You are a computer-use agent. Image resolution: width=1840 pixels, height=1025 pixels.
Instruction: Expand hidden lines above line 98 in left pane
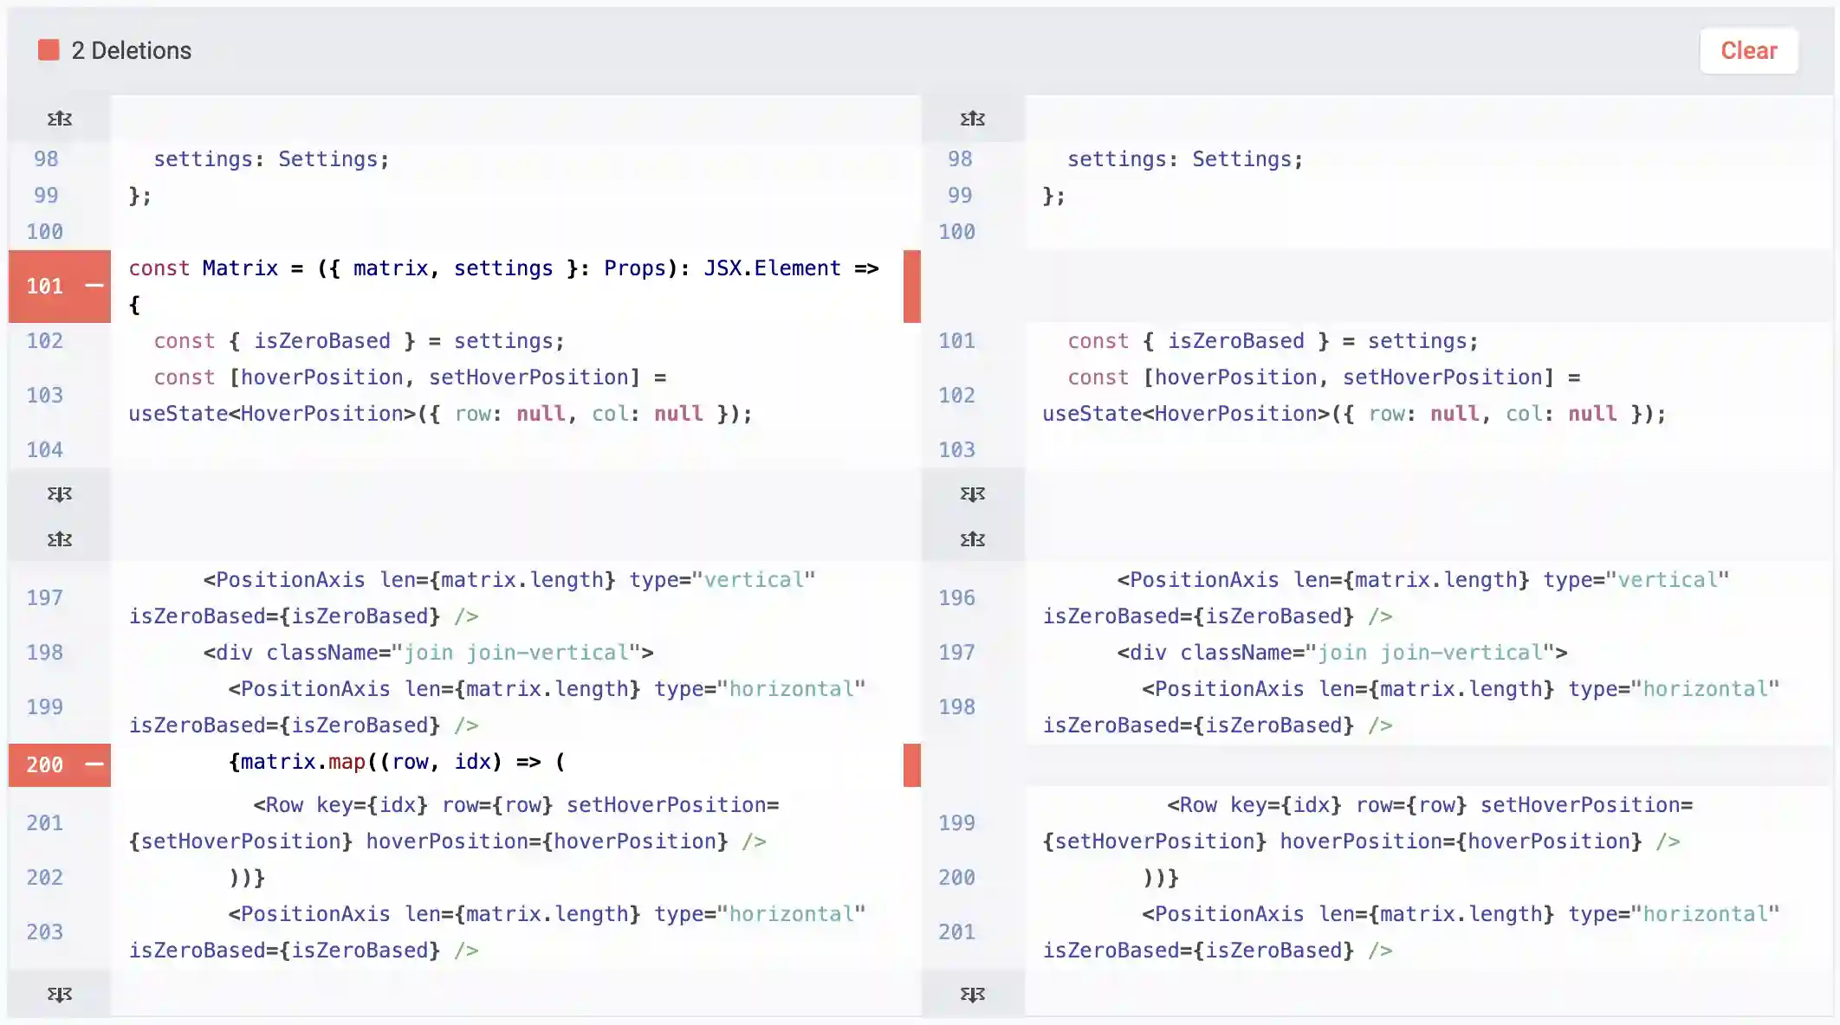tap(58, 119)
